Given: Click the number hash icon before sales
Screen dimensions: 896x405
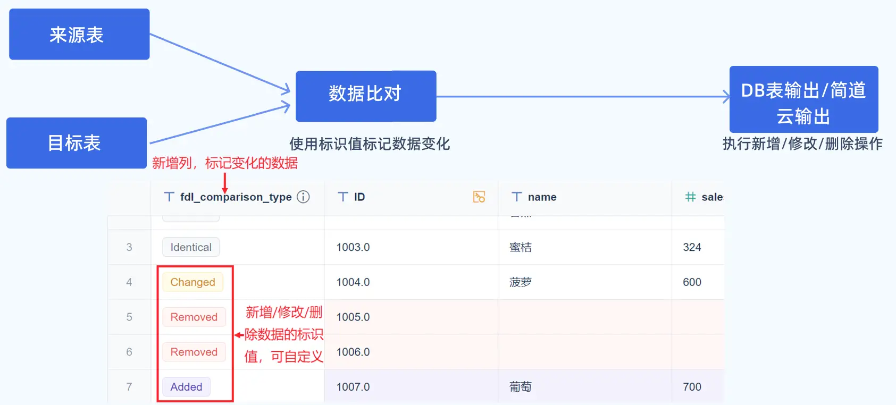Looking at the screenshot, I should tap(690, 197).
